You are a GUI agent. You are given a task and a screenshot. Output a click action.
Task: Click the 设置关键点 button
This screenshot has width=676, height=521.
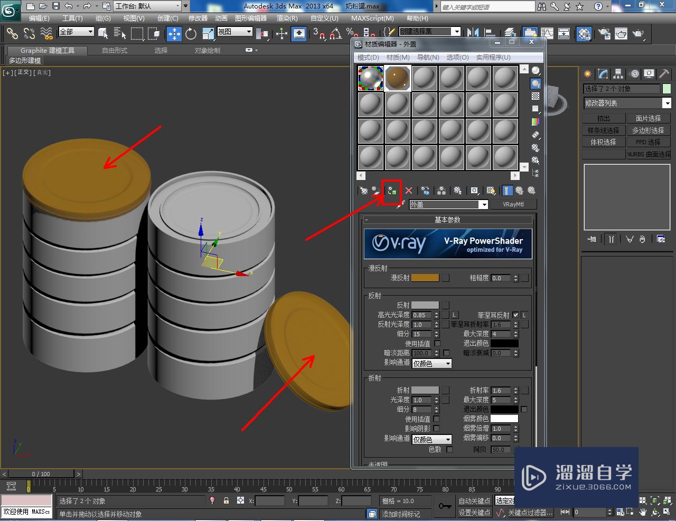(474, 513)
